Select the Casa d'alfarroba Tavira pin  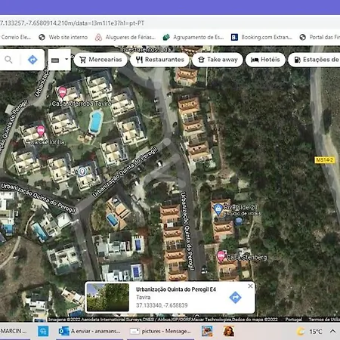click(63, 92)
